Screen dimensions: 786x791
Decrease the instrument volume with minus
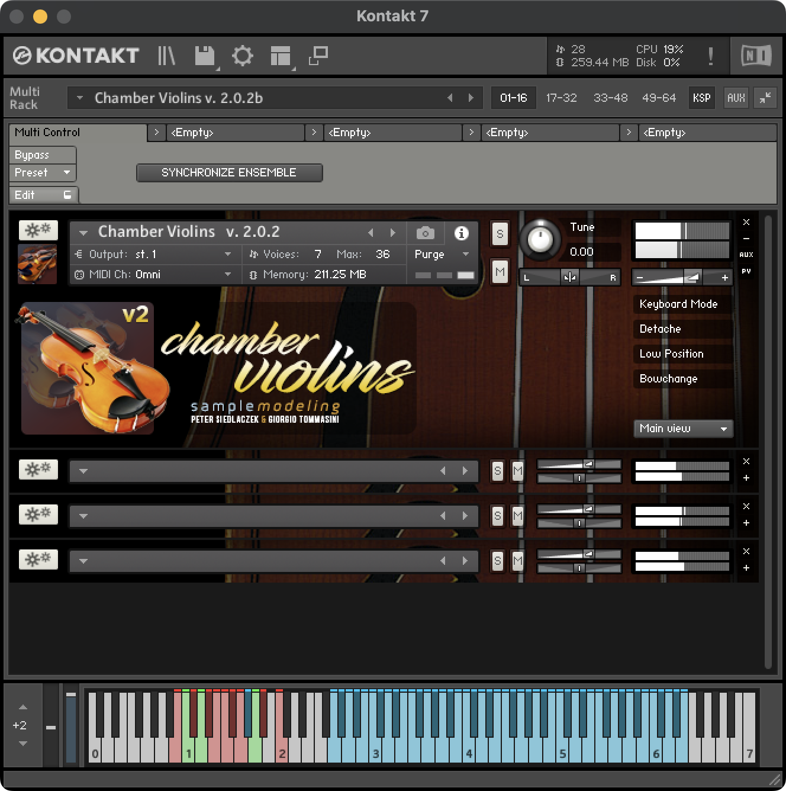pyautogui.click(x=640, y=277)
